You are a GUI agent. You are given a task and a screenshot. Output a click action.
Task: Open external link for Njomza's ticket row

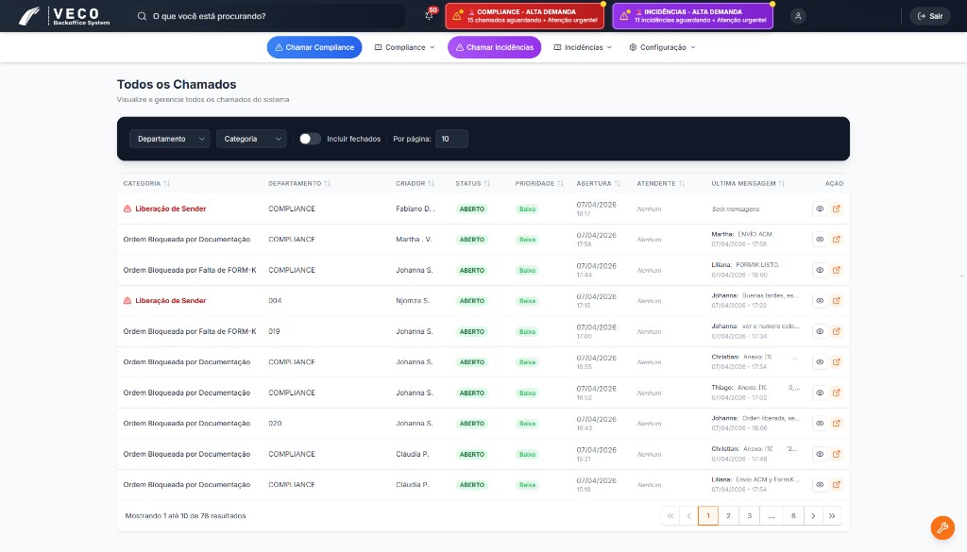[x=837, y=301]
